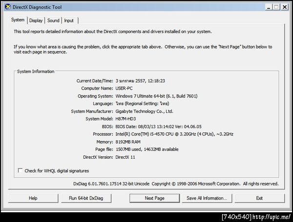Screen dimensions: 293x222
Task: Click the DirectX icon in title bar
Action: [x=8, y=7]
